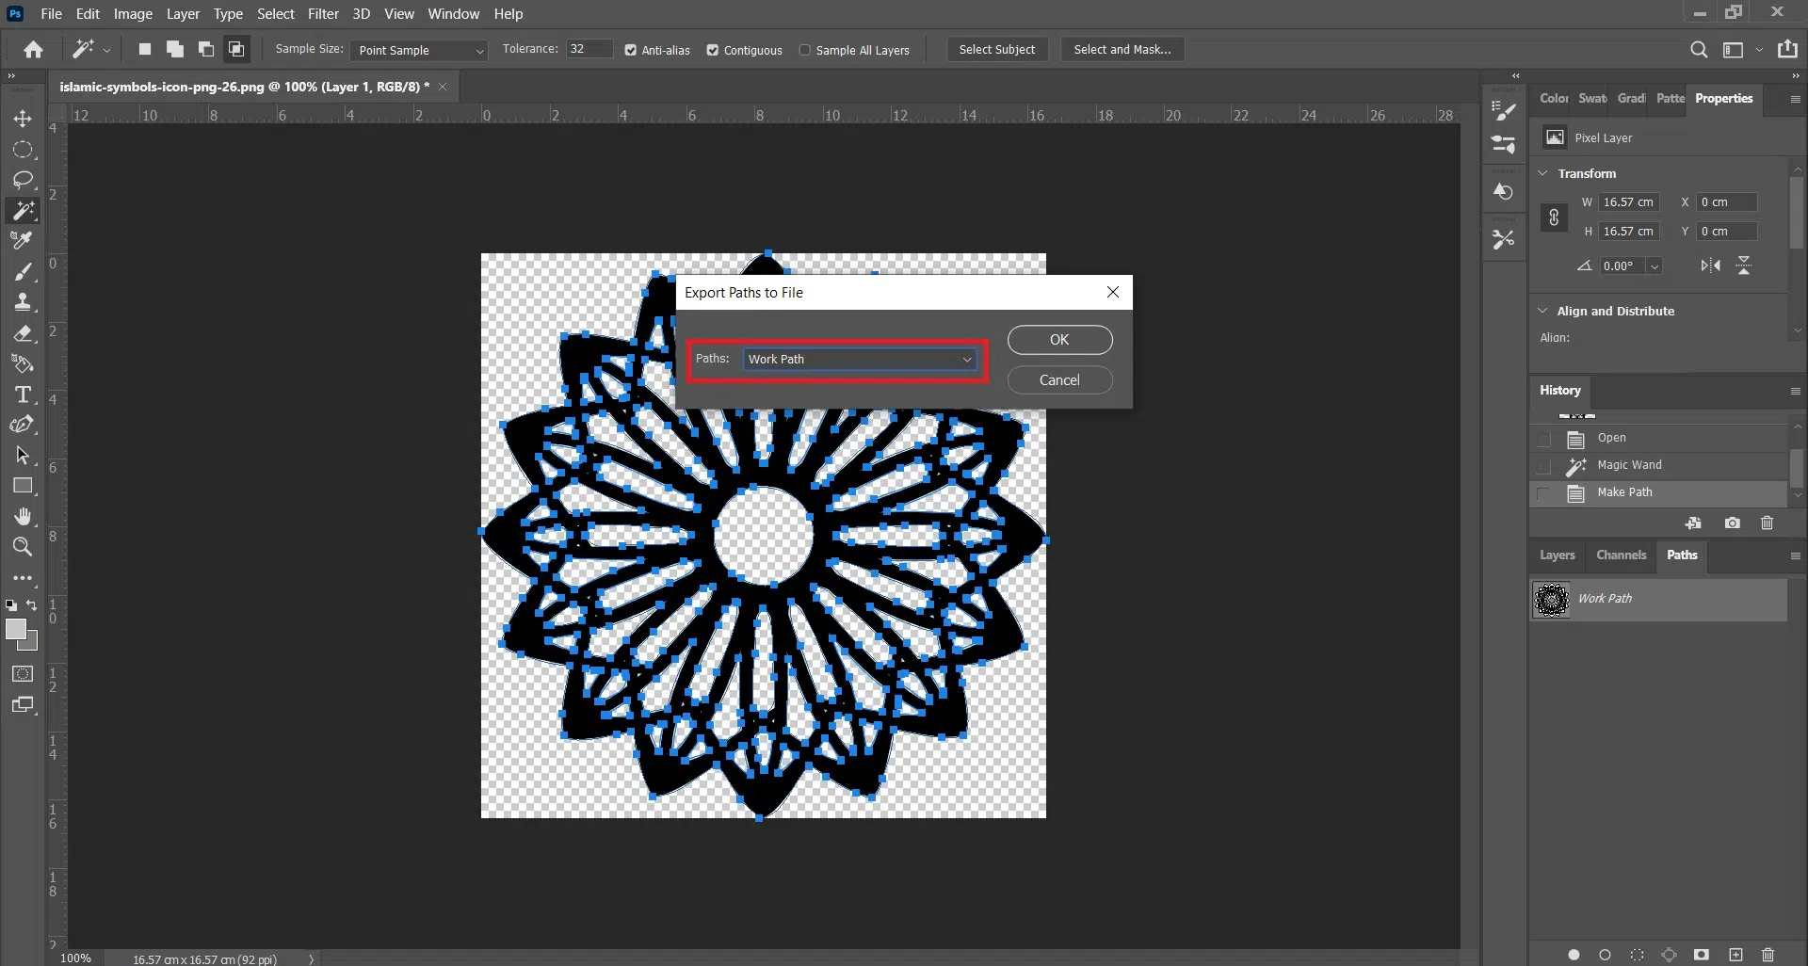Open the Filter menu
This screenshot has height=966, width=1808.
tap(323, 14)
